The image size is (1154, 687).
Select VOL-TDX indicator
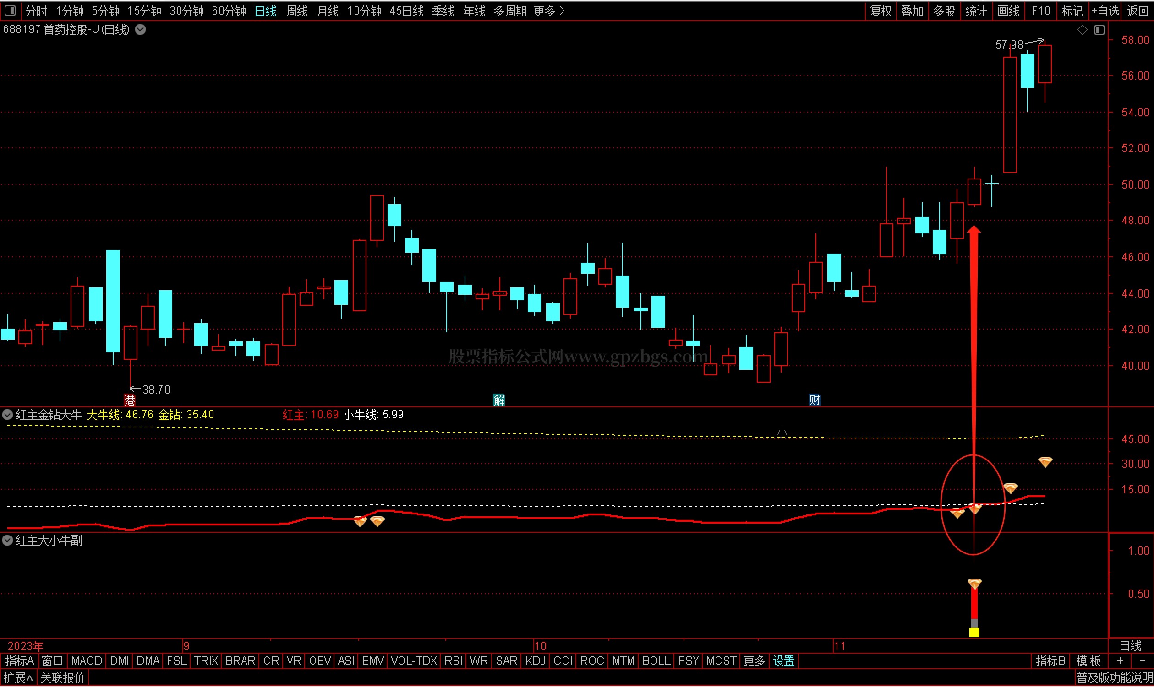[x=414, y=661]
